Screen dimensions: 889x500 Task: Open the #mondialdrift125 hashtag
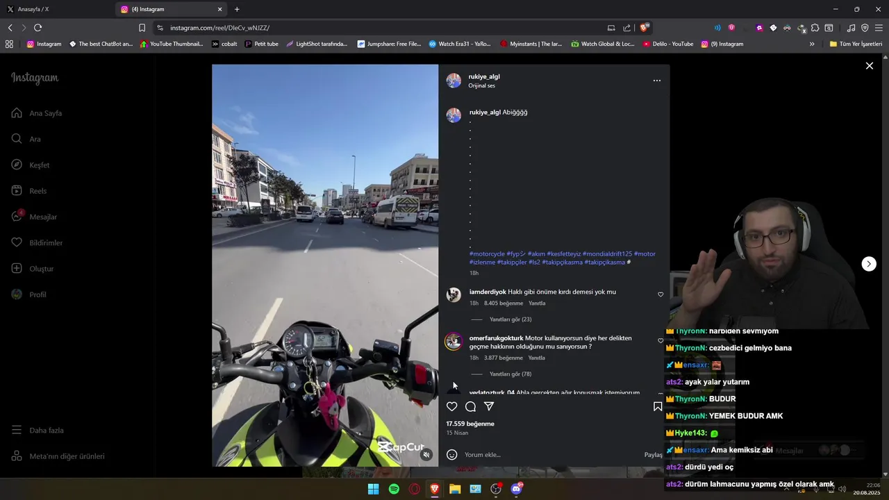[607, 254]
